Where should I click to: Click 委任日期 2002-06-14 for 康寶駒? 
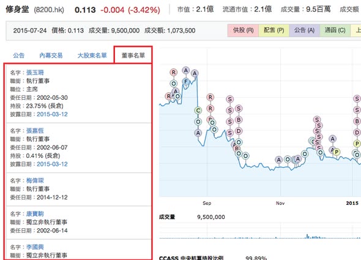coord(39,231)
